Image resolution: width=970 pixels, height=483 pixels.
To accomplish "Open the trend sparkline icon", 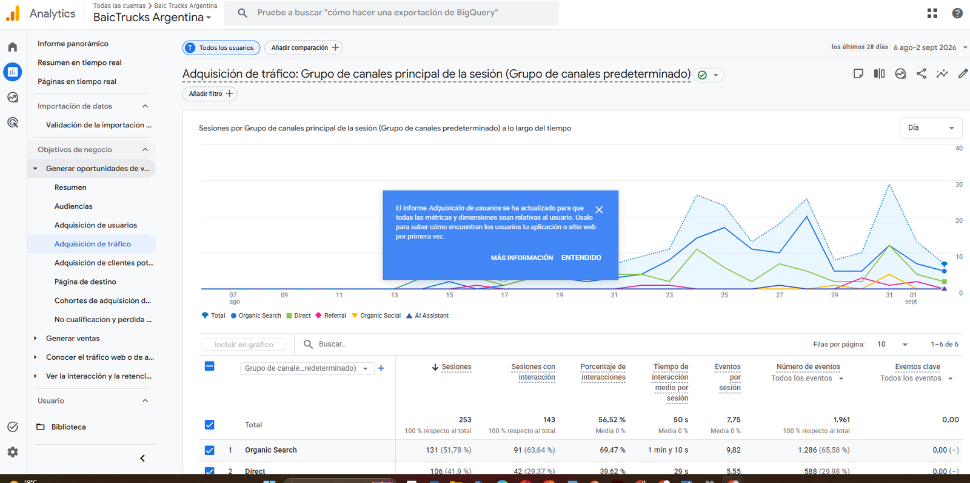I will click(942, 73).
